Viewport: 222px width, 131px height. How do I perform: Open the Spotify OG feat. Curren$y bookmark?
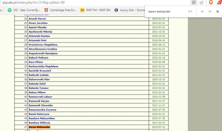click(24, 10)
